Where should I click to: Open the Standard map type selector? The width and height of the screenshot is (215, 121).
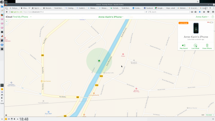point(210,115)
